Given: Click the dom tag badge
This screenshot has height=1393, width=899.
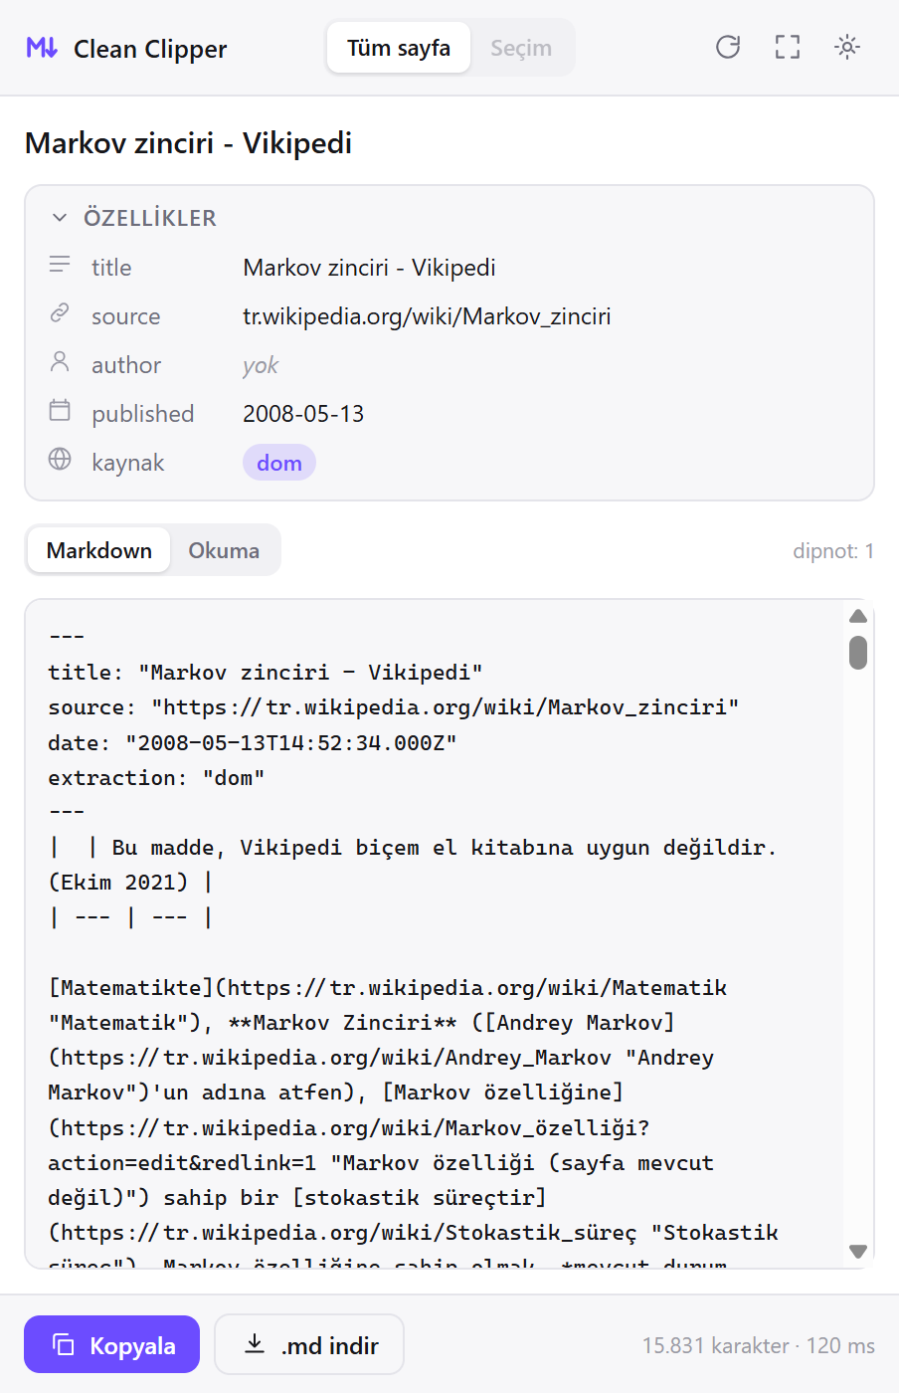Looking at the screenshot, I should 279,463.
